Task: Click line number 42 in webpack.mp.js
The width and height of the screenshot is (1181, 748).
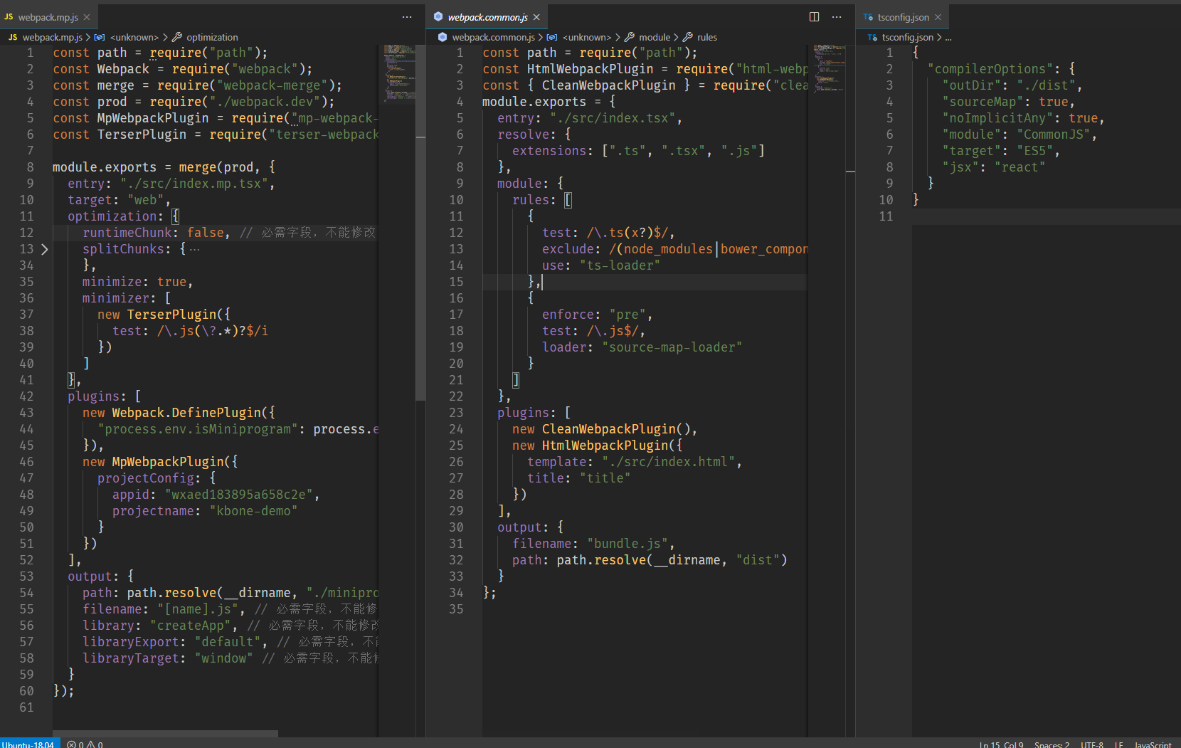Action: 26,396
